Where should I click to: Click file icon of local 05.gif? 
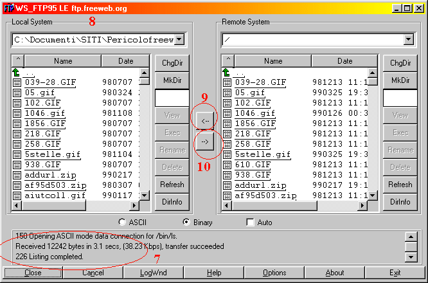pyautogui.click(x=17, y=93)
